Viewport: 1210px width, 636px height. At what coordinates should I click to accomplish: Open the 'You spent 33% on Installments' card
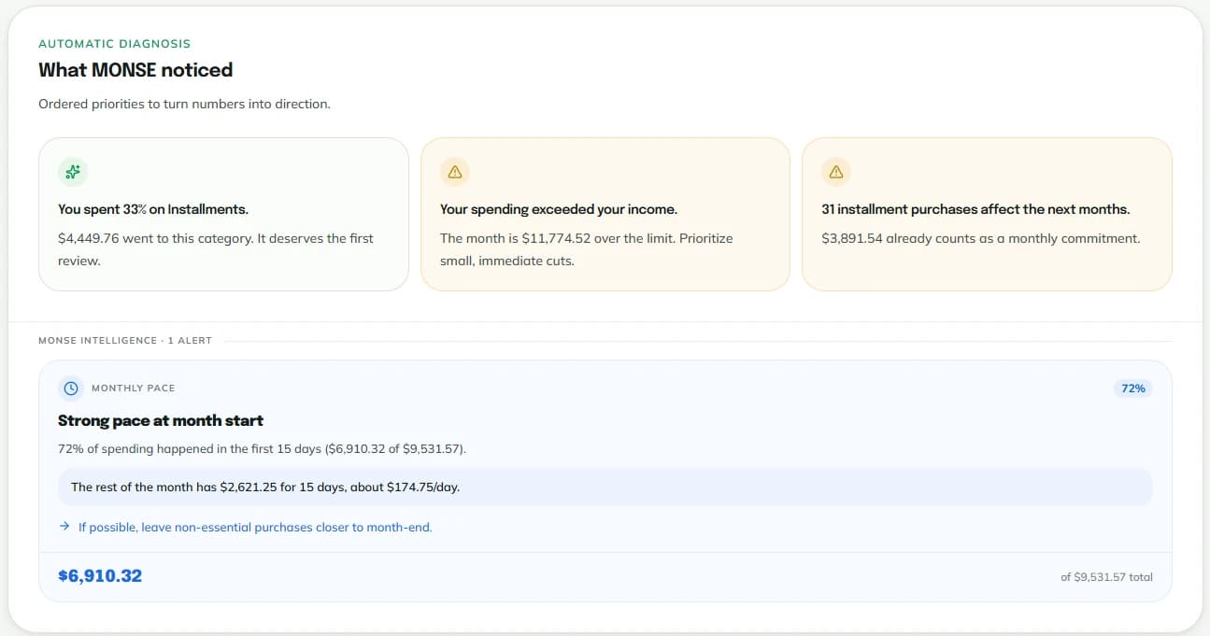(x=223, y=215)
